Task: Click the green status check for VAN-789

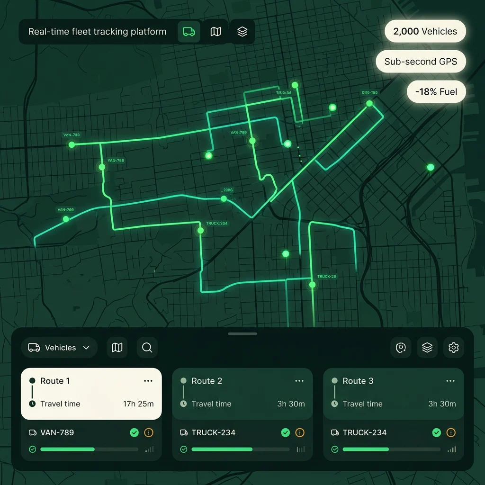Action: tap(134, 432)
